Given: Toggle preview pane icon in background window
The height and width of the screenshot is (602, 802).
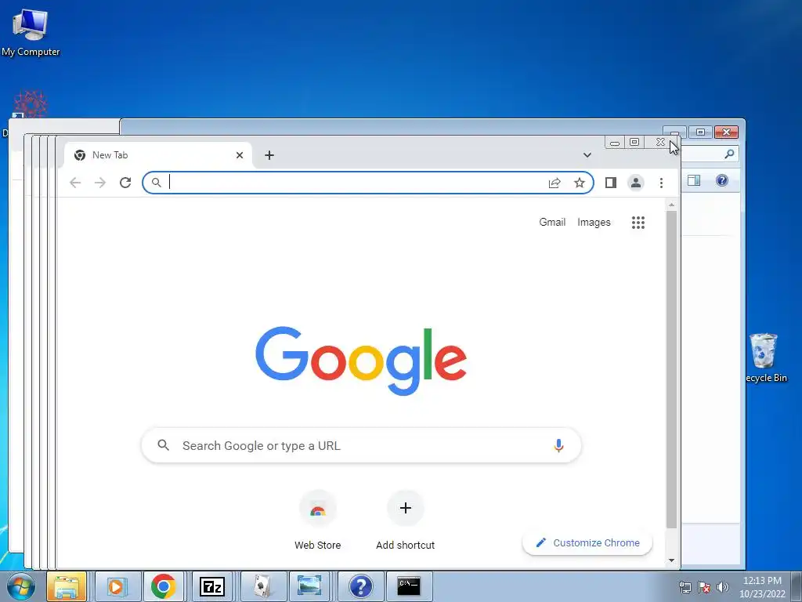Looking at the screenshot, I should 694,180.
